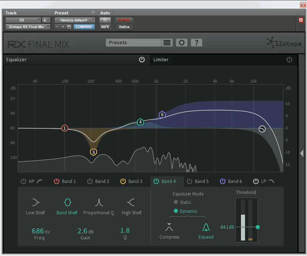Screen dimensions: 307x256
Task: Select next preset with plus button
Action: 63,27
